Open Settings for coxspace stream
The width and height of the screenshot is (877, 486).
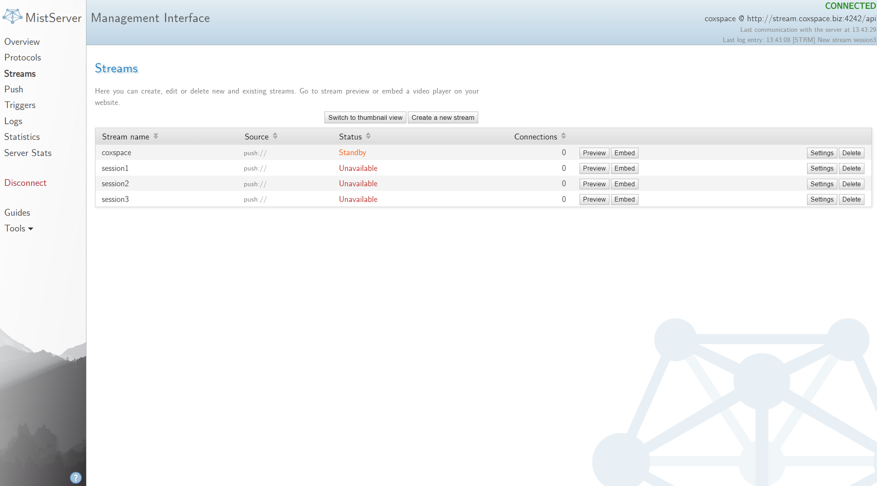point(822,153)
